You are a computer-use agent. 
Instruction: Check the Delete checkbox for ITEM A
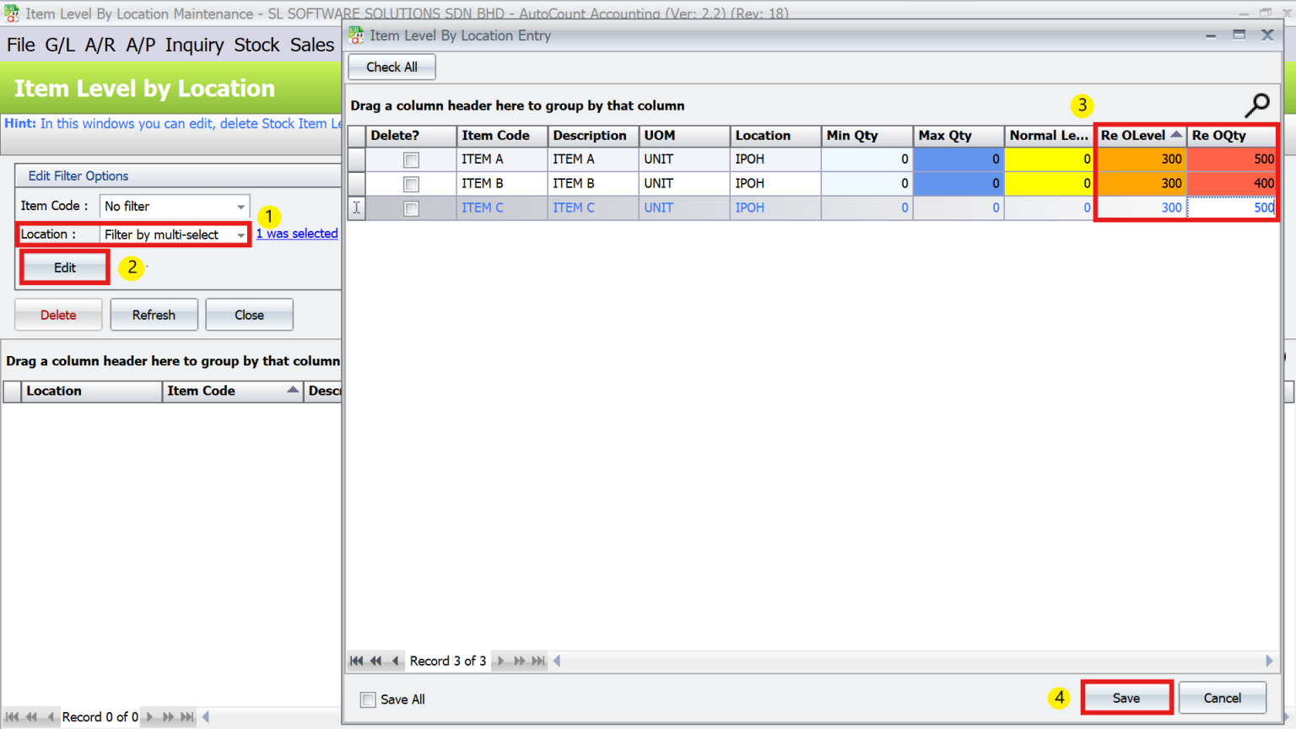tap(411, 159)
